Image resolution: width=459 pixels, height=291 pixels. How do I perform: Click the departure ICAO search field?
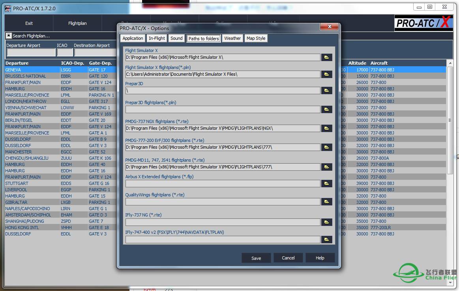[65, 52]
